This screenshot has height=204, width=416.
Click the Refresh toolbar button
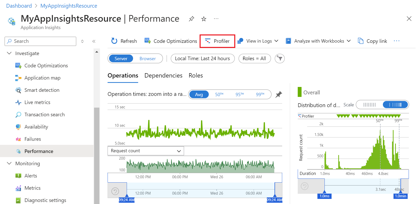pyautogui.click(x=124, y=41)
